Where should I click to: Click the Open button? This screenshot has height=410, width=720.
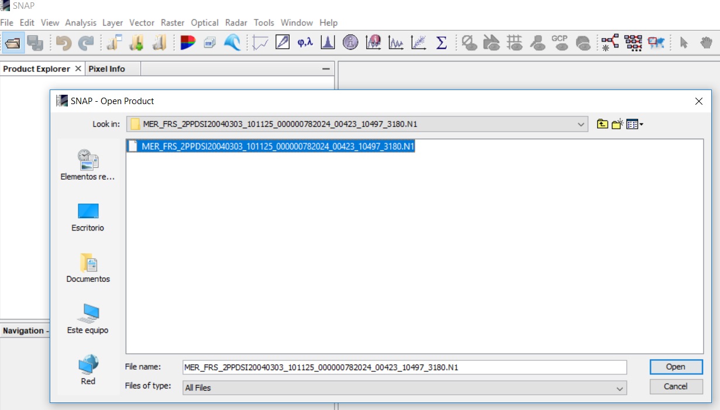[676, 367]
